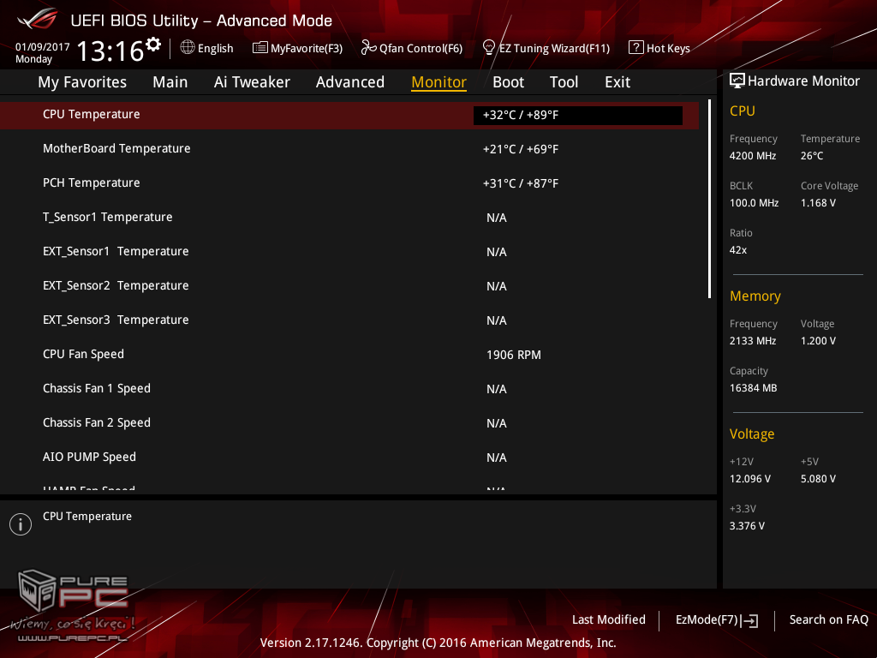Open Search on FAQ link
The width and height of the screenshot is (877, 658).
pos(828,619)
